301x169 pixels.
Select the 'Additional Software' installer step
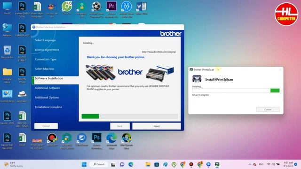(x=48, y=88)
